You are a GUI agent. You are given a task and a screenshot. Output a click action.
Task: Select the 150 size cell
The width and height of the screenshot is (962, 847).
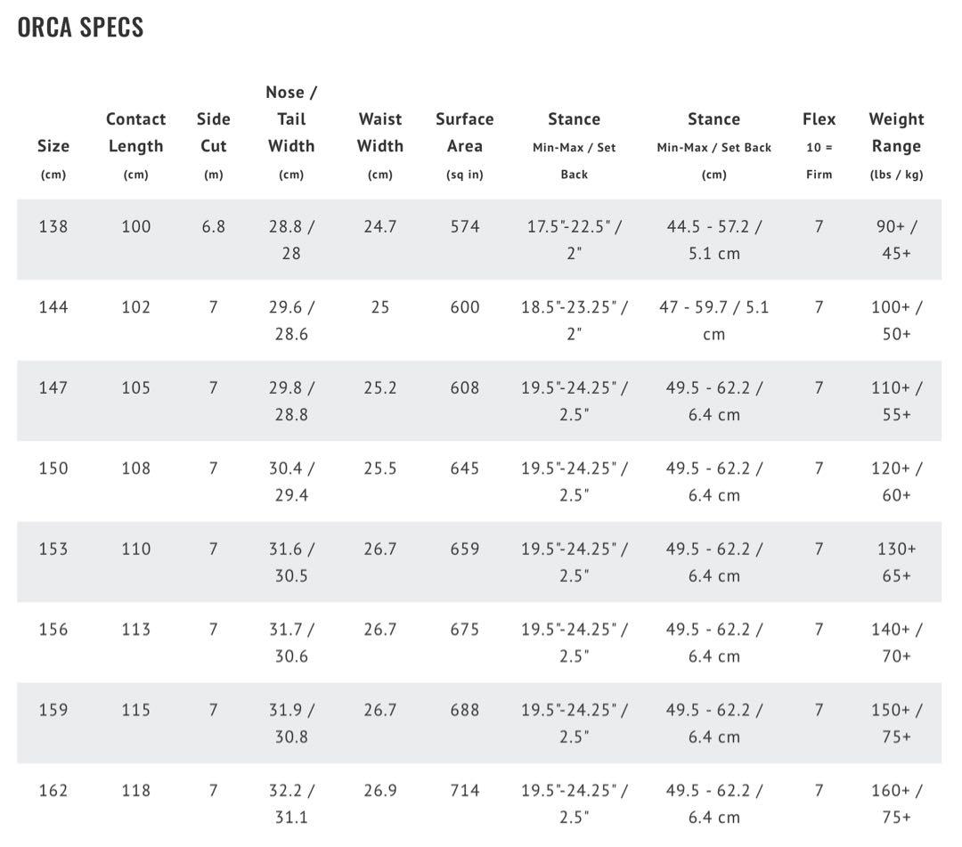pyautogui.click(x=53, y=468)
